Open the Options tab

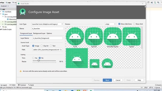[49, 33]
